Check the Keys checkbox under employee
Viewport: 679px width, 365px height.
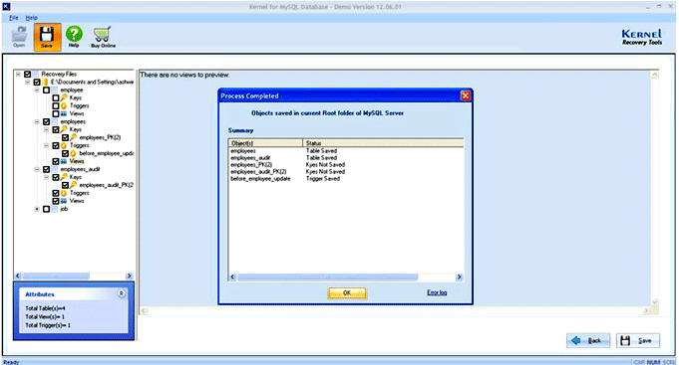[x=56, y=97]
